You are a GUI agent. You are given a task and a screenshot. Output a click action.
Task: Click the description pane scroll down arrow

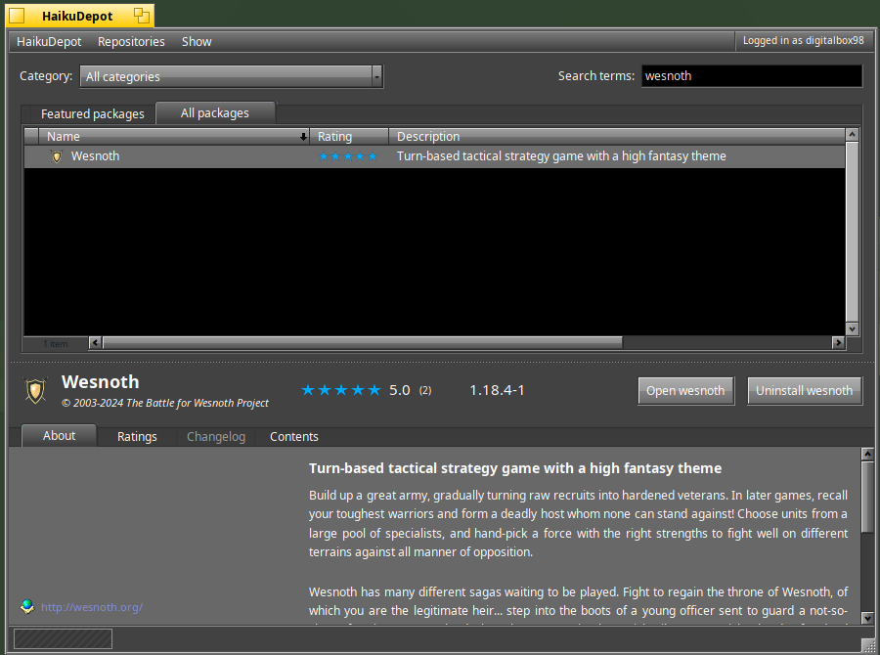click(867, 618)
